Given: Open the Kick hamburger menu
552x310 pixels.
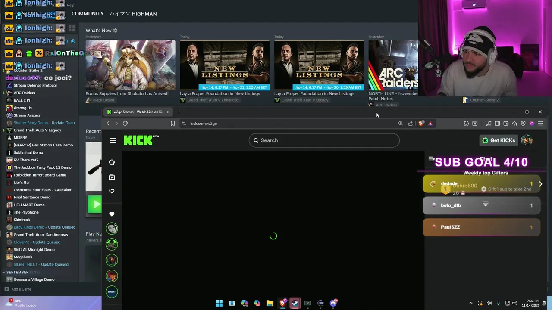Looking at the screenshot, I should pos(113,140).
